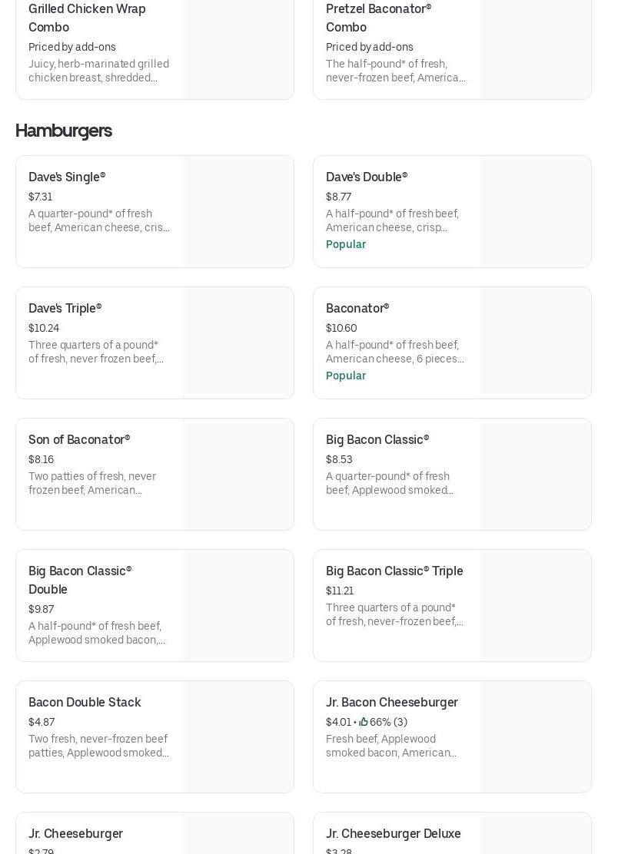Click the Baconator photo placeholder

(535, 343)
